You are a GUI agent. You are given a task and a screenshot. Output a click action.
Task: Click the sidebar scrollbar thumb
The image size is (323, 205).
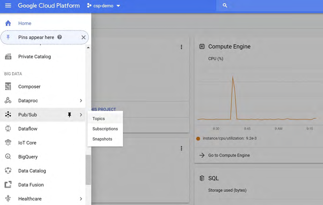88,170
